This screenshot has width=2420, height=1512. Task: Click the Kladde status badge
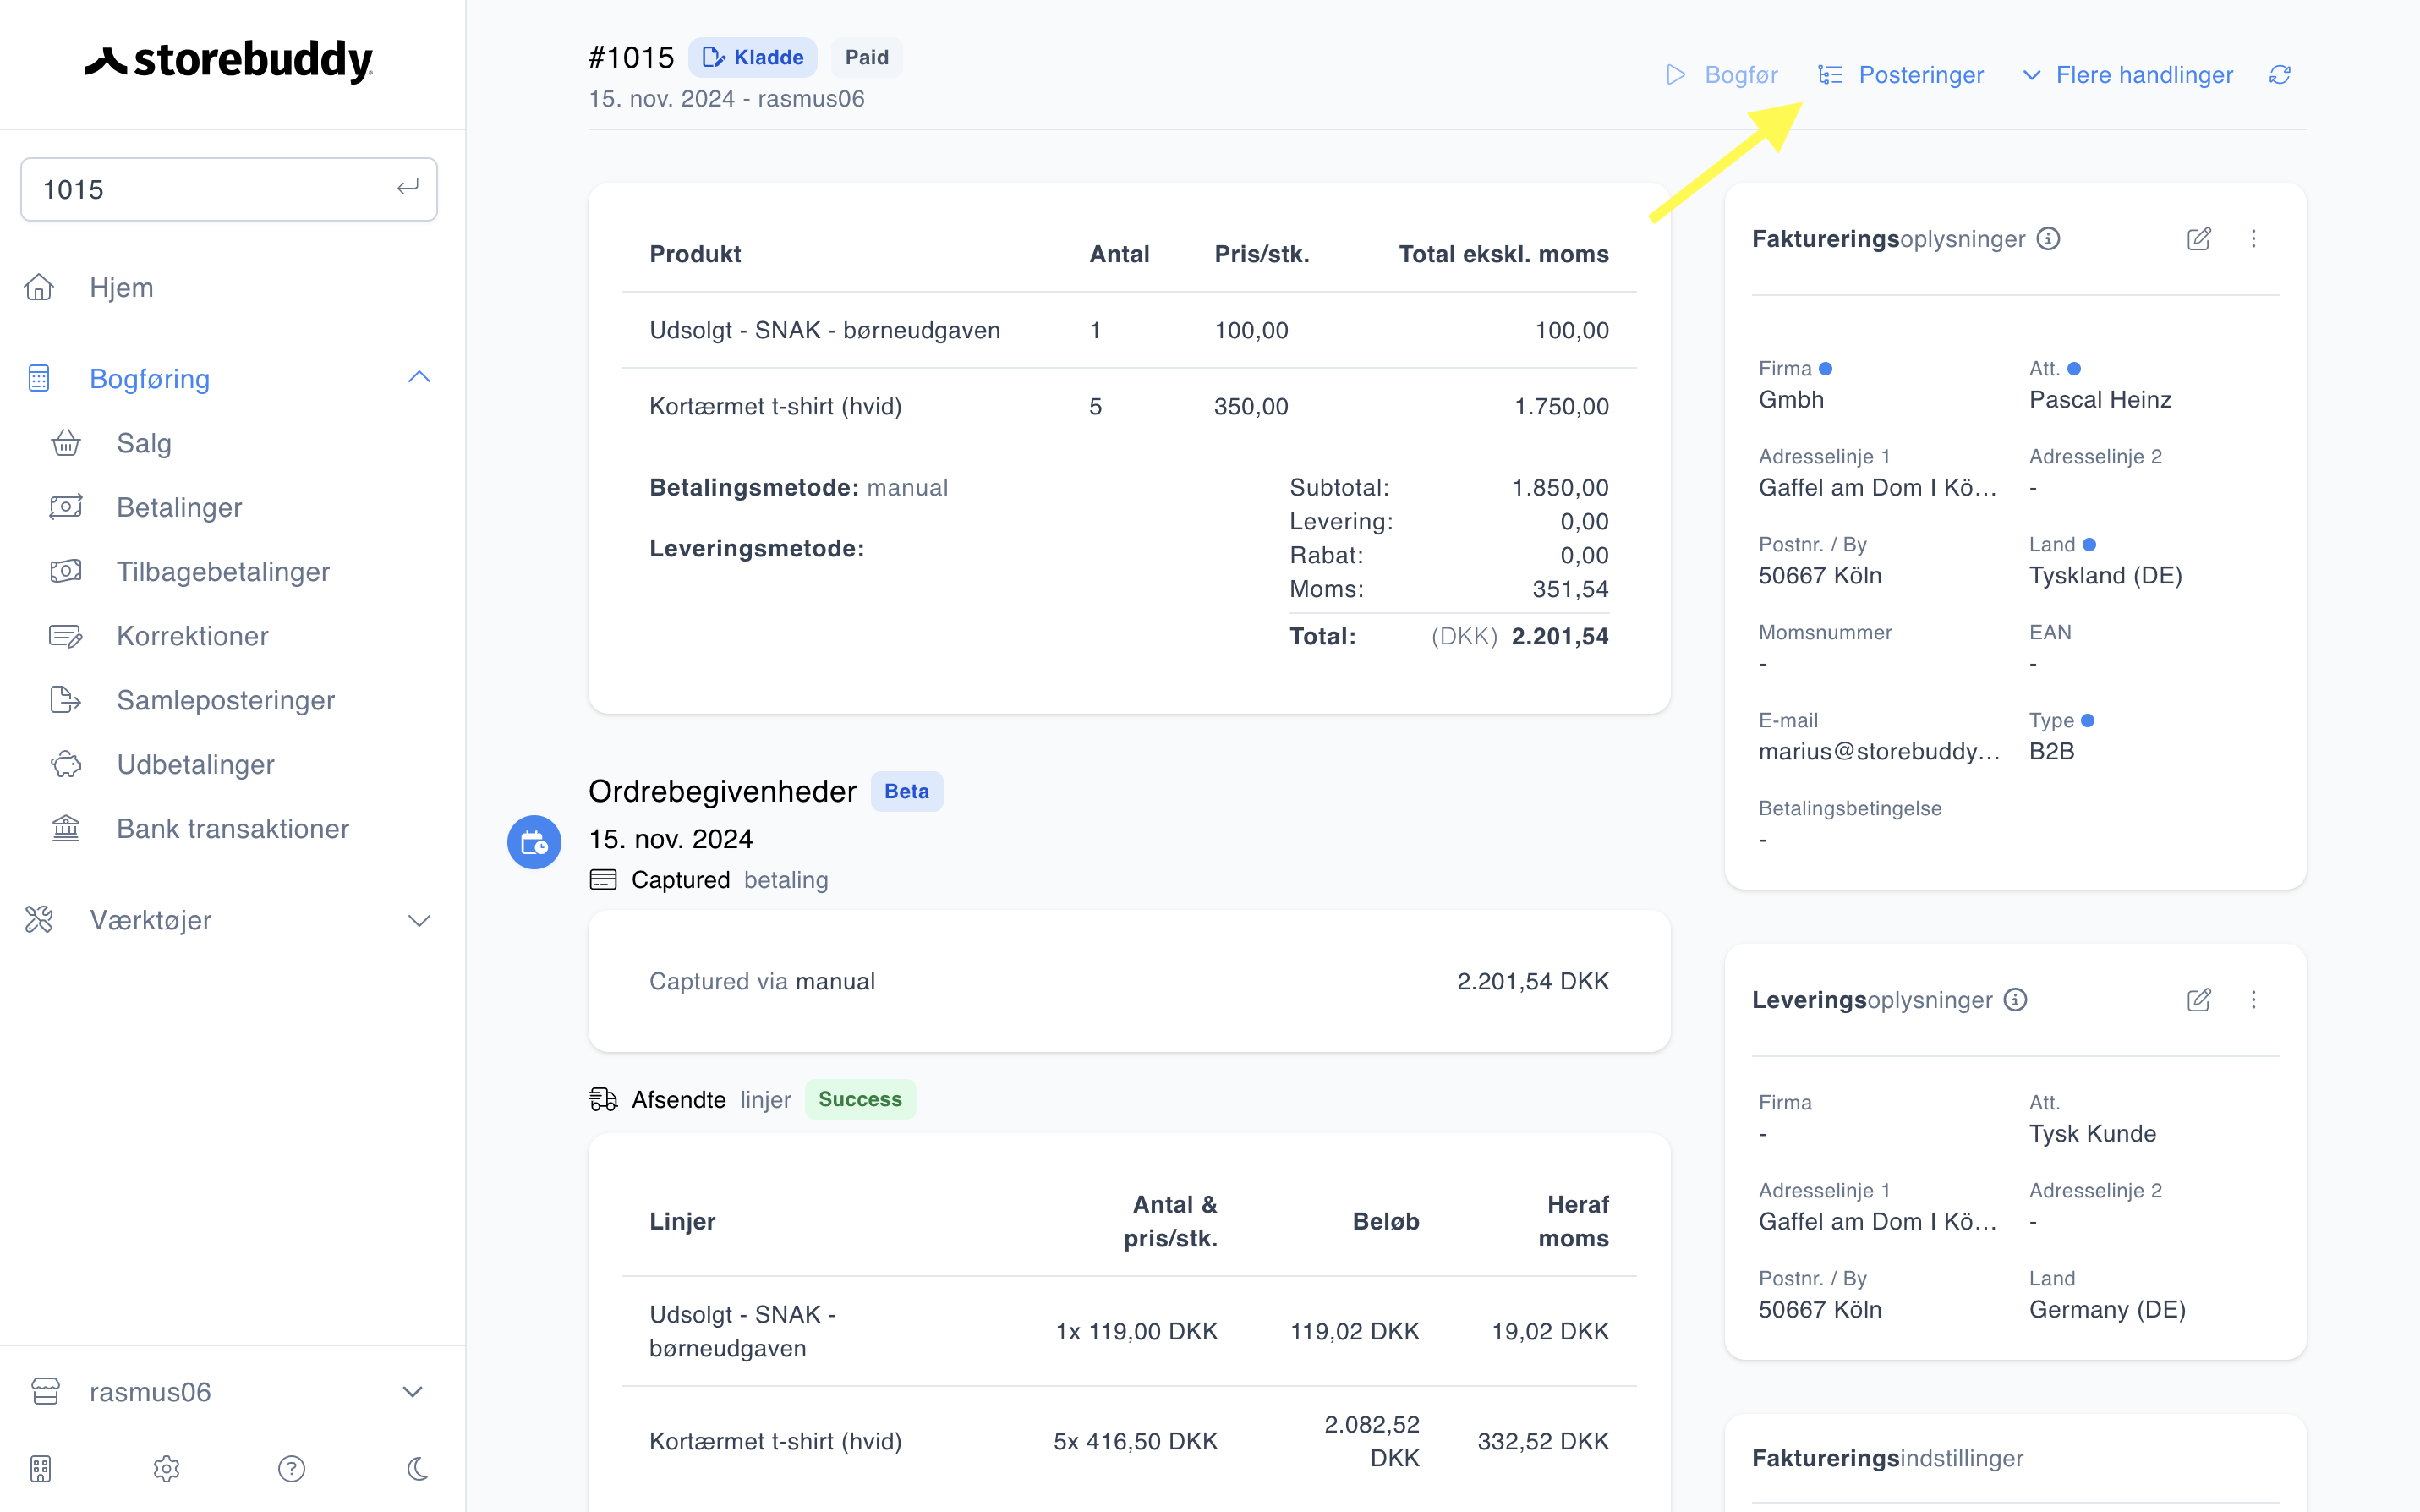pos(753,57)
